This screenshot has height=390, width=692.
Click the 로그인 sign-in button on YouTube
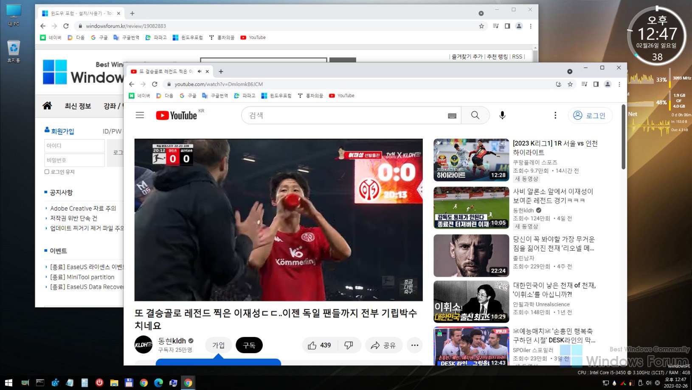tap(590, 115)
